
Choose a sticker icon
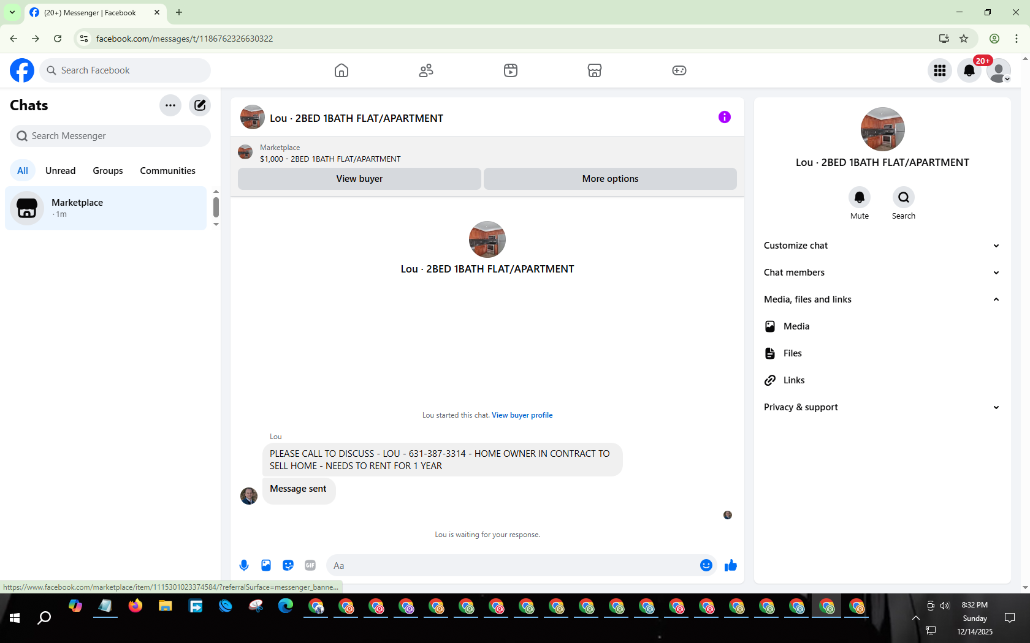pos(288,565)
